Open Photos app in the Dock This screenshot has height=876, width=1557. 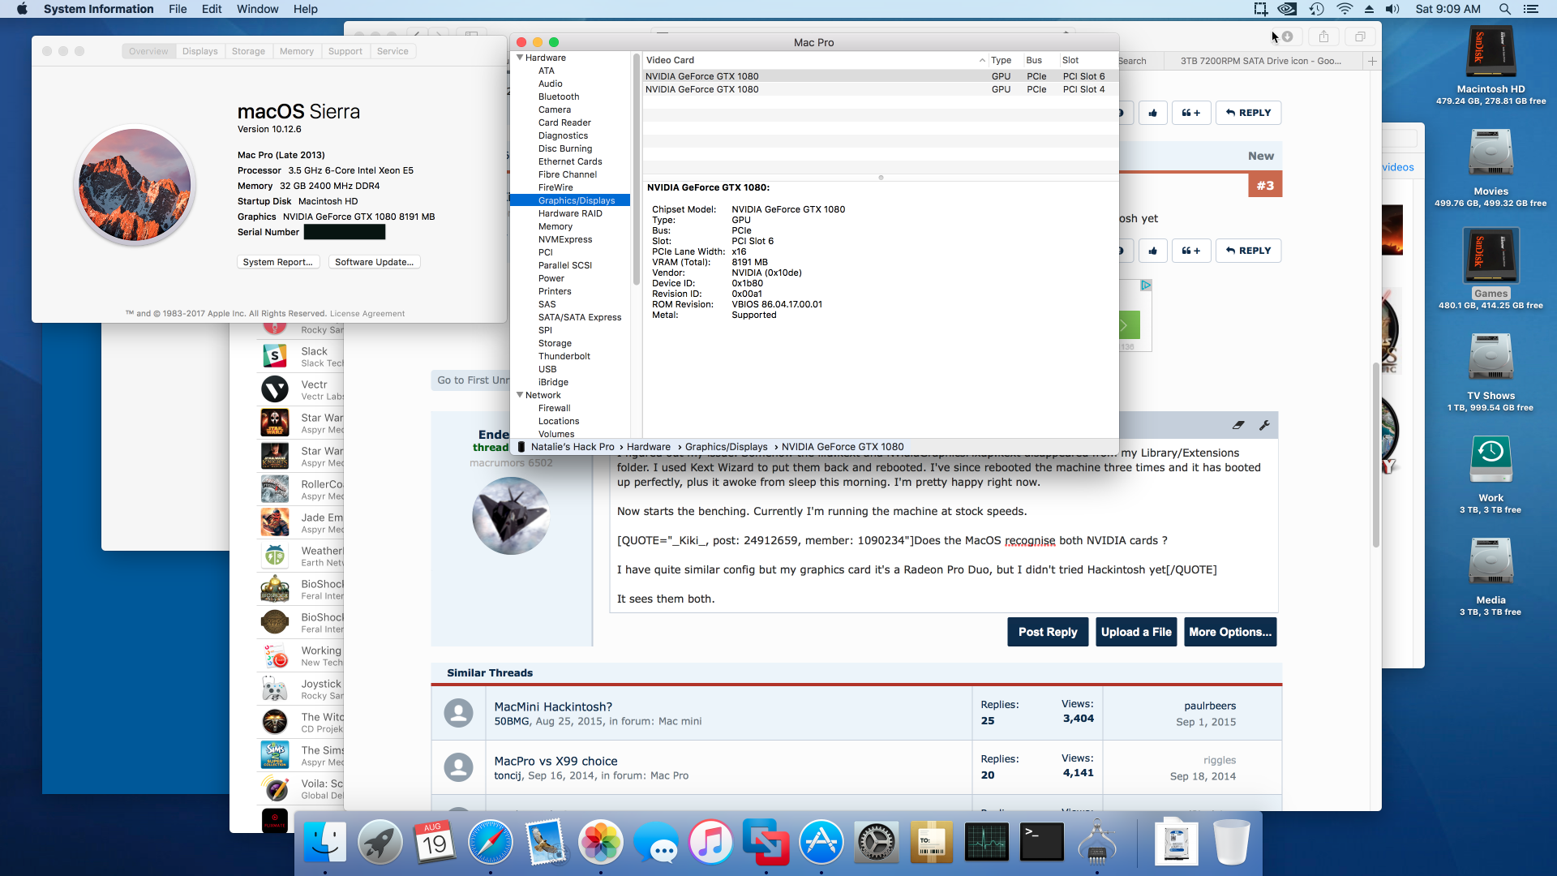(x=601, y=842)
